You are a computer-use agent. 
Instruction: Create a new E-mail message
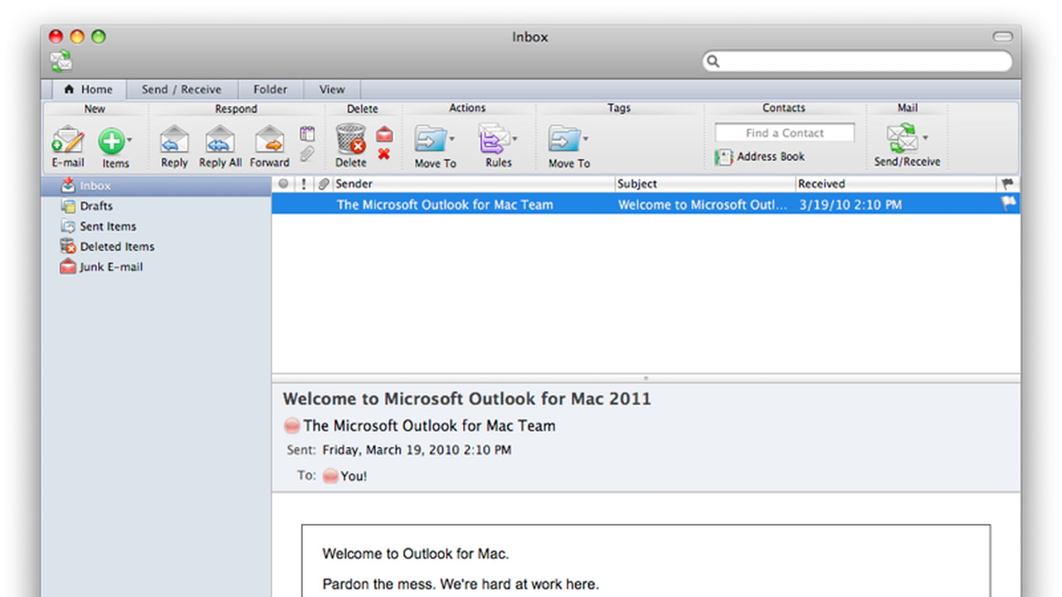click(68, 146)
